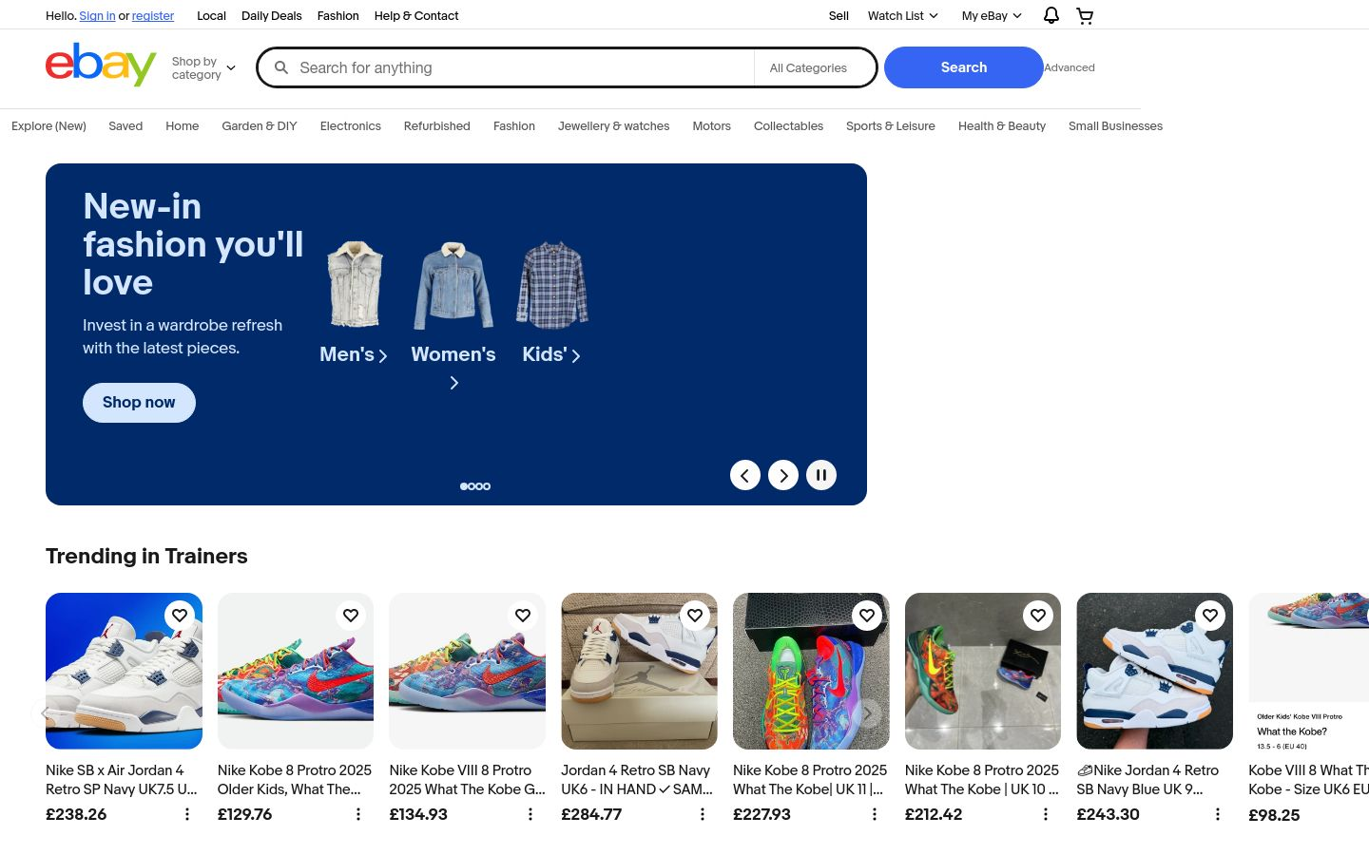Open the shopping cart icon
Viewport: 1369px width, 855px height.
[x=1085, y=15]
